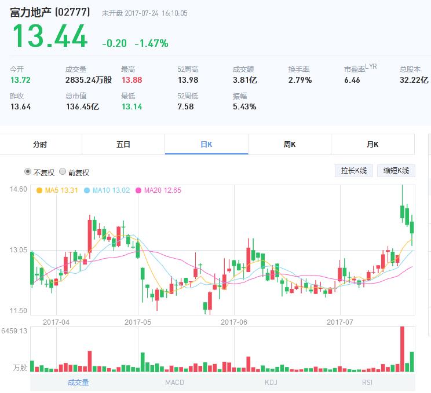Click the 富力地产 stock name heading
This screenshot has height=393, width=431.
(x=31, y=12)
